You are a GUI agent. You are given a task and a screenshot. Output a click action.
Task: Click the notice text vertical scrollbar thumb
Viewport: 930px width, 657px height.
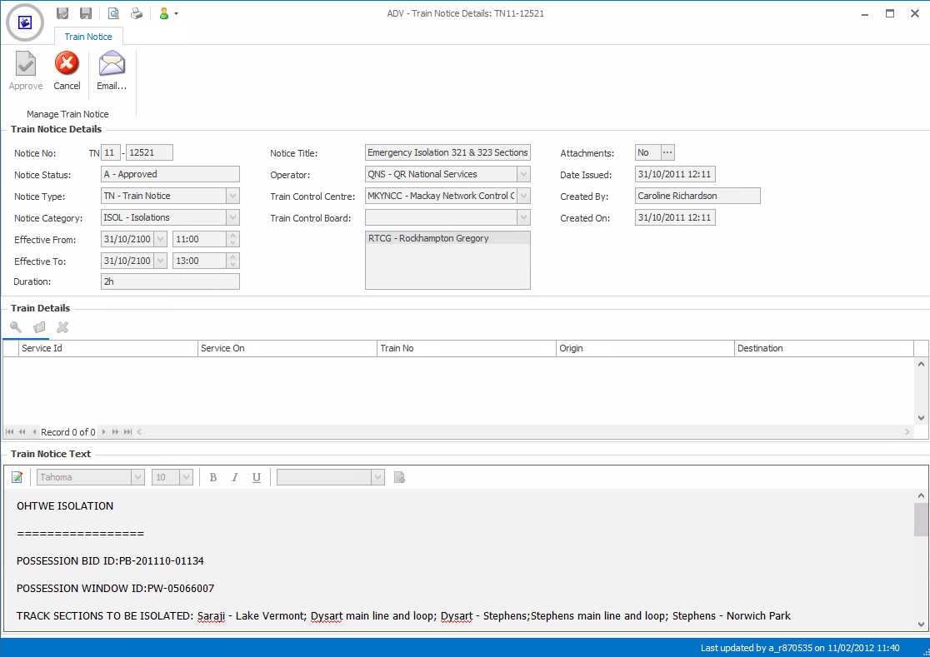(920, 520)
